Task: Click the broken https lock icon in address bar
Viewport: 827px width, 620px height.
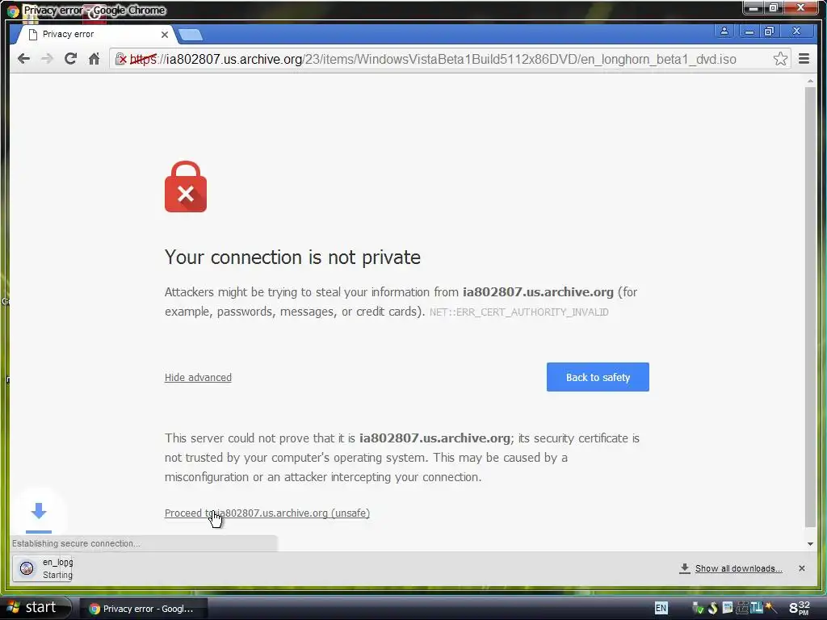Action: [121, 59]
